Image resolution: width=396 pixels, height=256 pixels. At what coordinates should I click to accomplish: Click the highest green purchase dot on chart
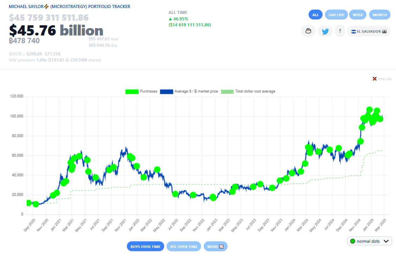click(x=369, y=109)
